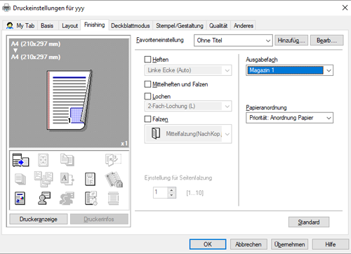
Task: Click the paper tray output icon with blue arrow
Action: [x=20, y=160]
